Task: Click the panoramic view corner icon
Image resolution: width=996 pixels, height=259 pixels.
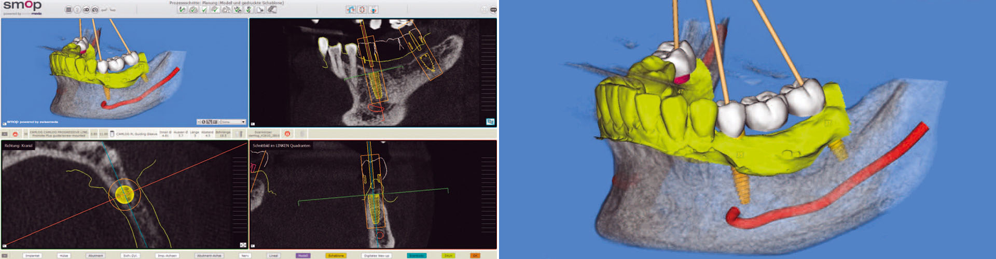Action: [490, 122]
